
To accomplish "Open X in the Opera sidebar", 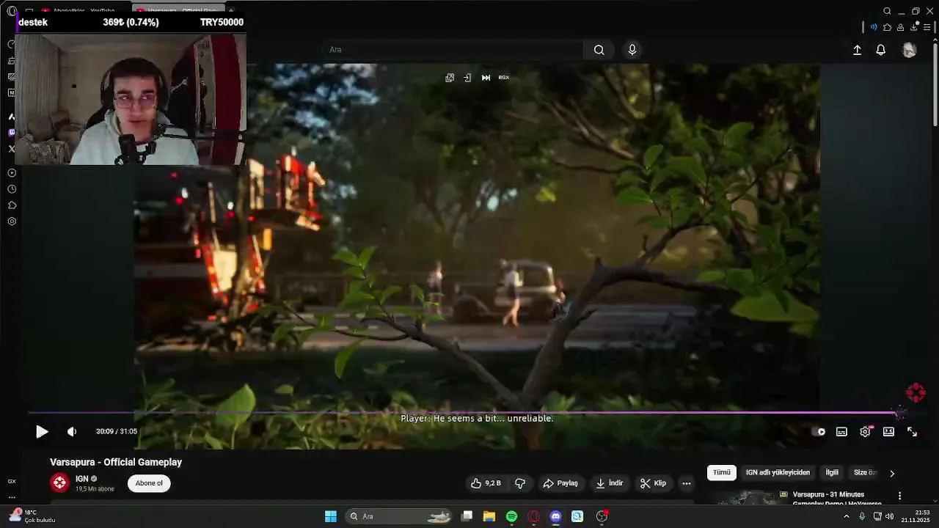I will (x=11, y=149).
